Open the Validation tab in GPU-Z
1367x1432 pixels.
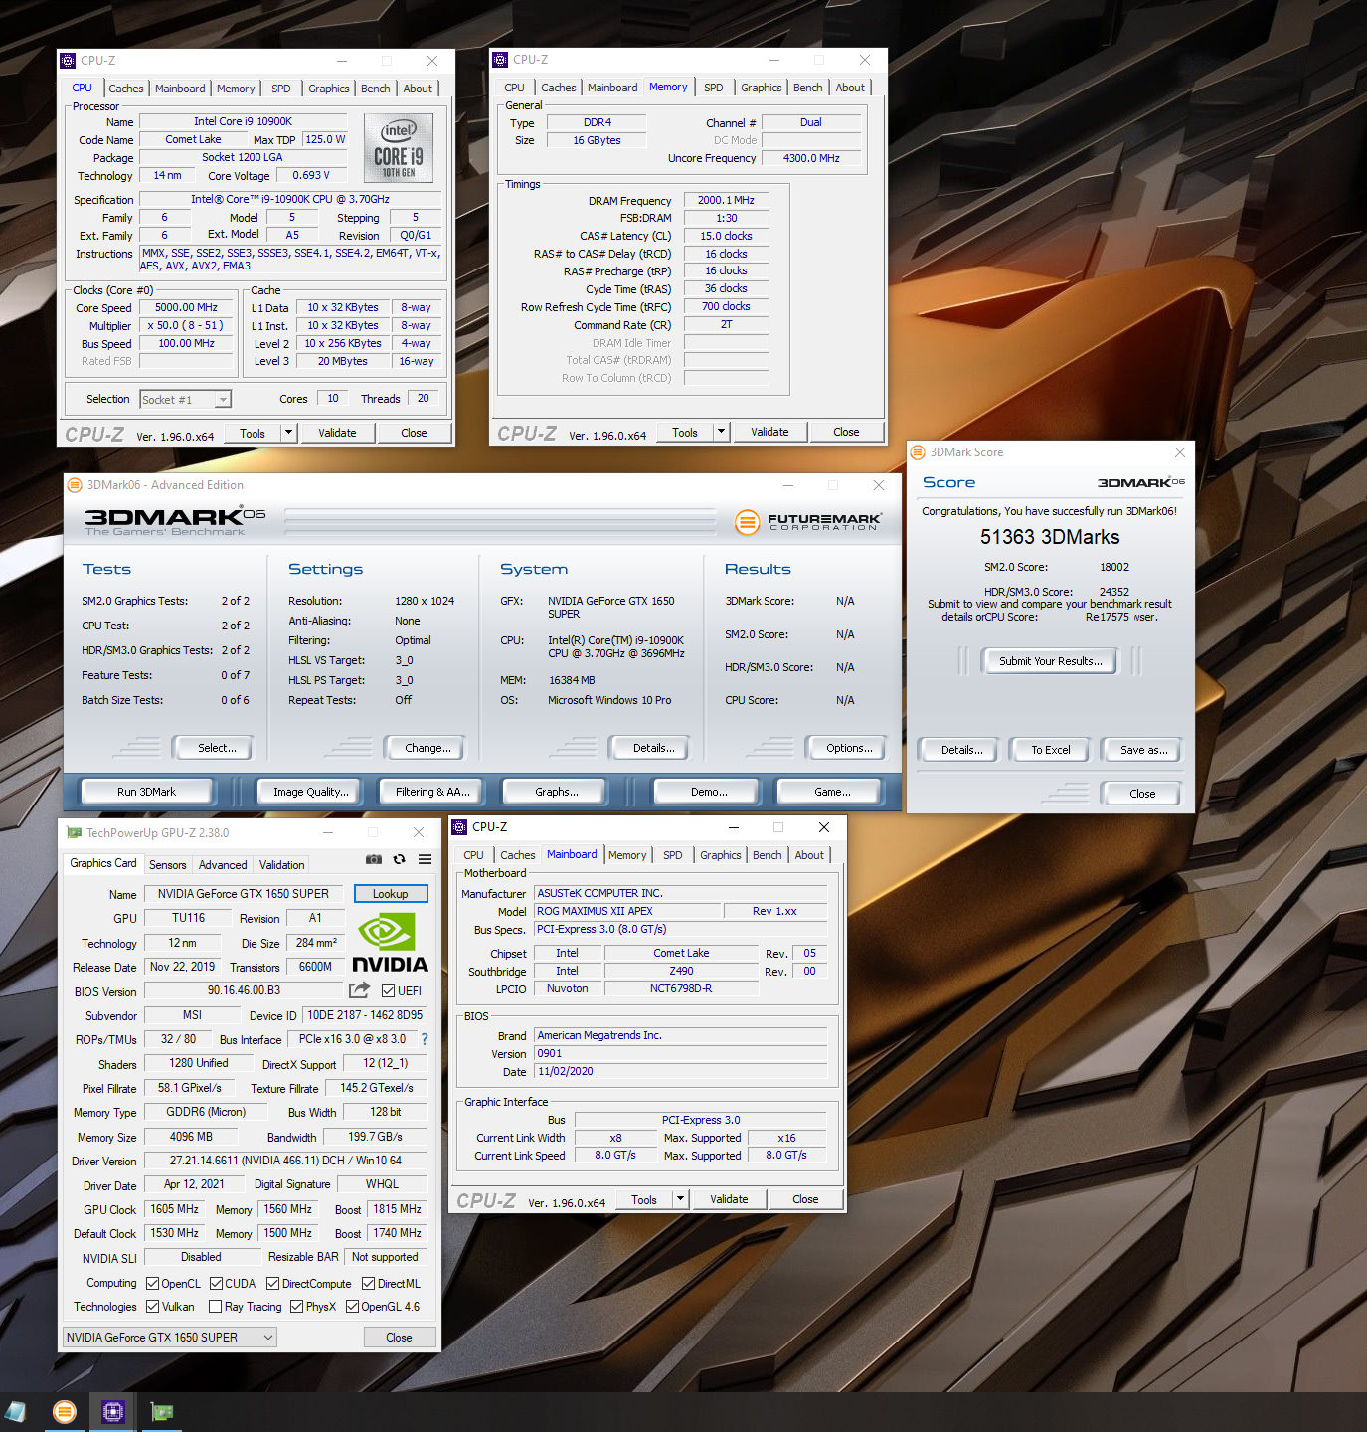tap(282, 865)
